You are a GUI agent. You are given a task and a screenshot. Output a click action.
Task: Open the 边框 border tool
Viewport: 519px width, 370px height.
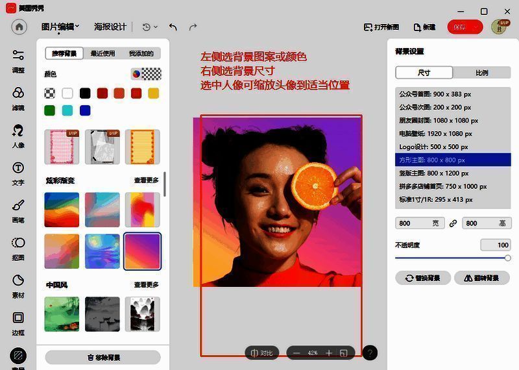(18, 324)
